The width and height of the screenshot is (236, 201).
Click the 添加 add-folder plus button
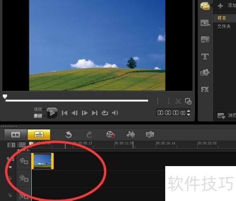pos(220,6)
